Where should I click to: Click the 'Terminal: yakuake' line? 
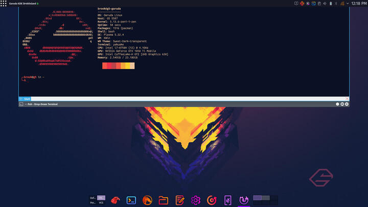[110, 44]
